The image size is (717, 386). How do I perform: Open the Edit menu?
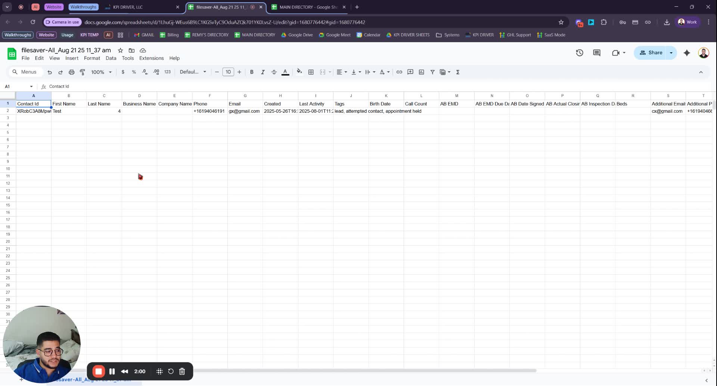tap(39, 58)
